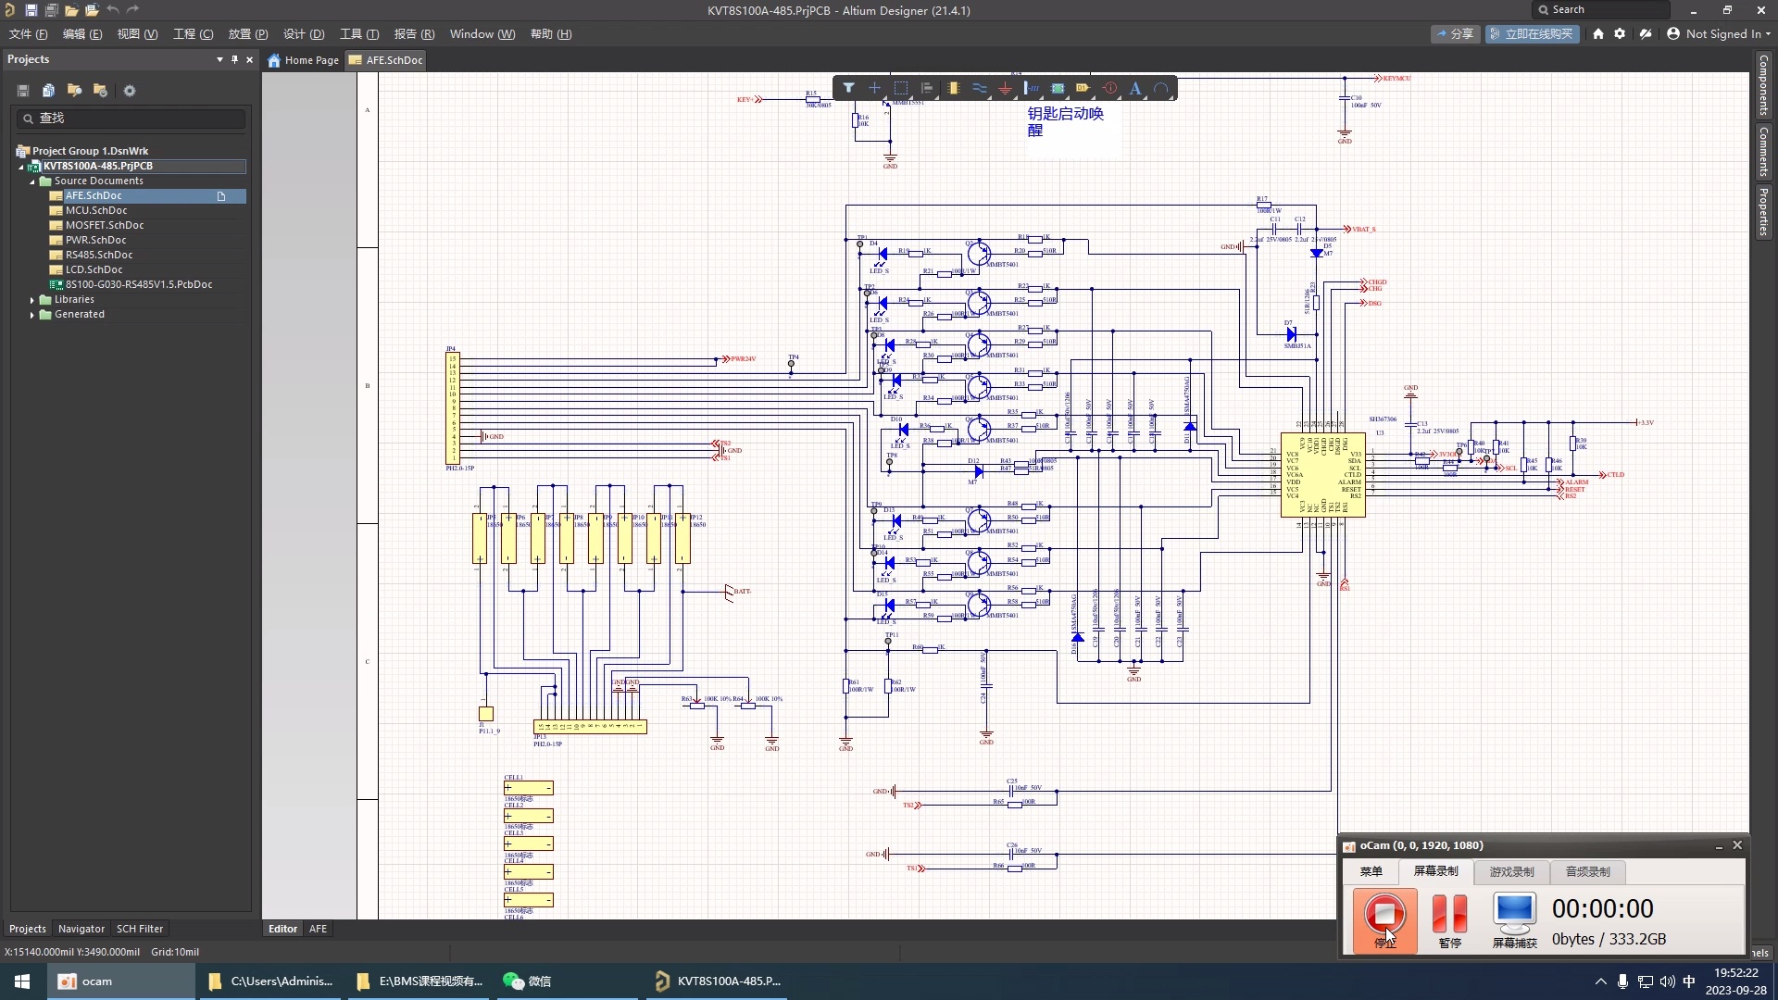Image resolution: width=1778 pixels, height=1000 pixels.
Task: Click the Redo arrow in the title bar
Action: [x=132, y=10]
